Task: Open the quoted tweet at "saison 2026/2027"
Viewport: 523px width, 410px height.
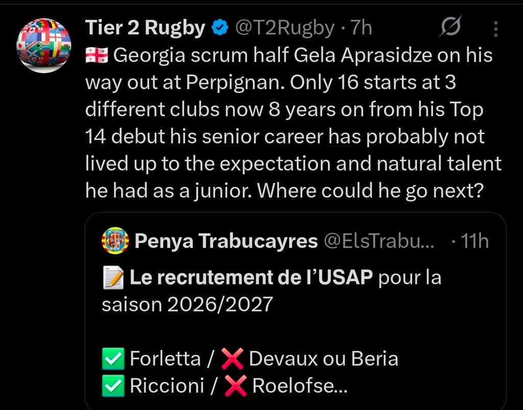Action: tap(187, 304)
